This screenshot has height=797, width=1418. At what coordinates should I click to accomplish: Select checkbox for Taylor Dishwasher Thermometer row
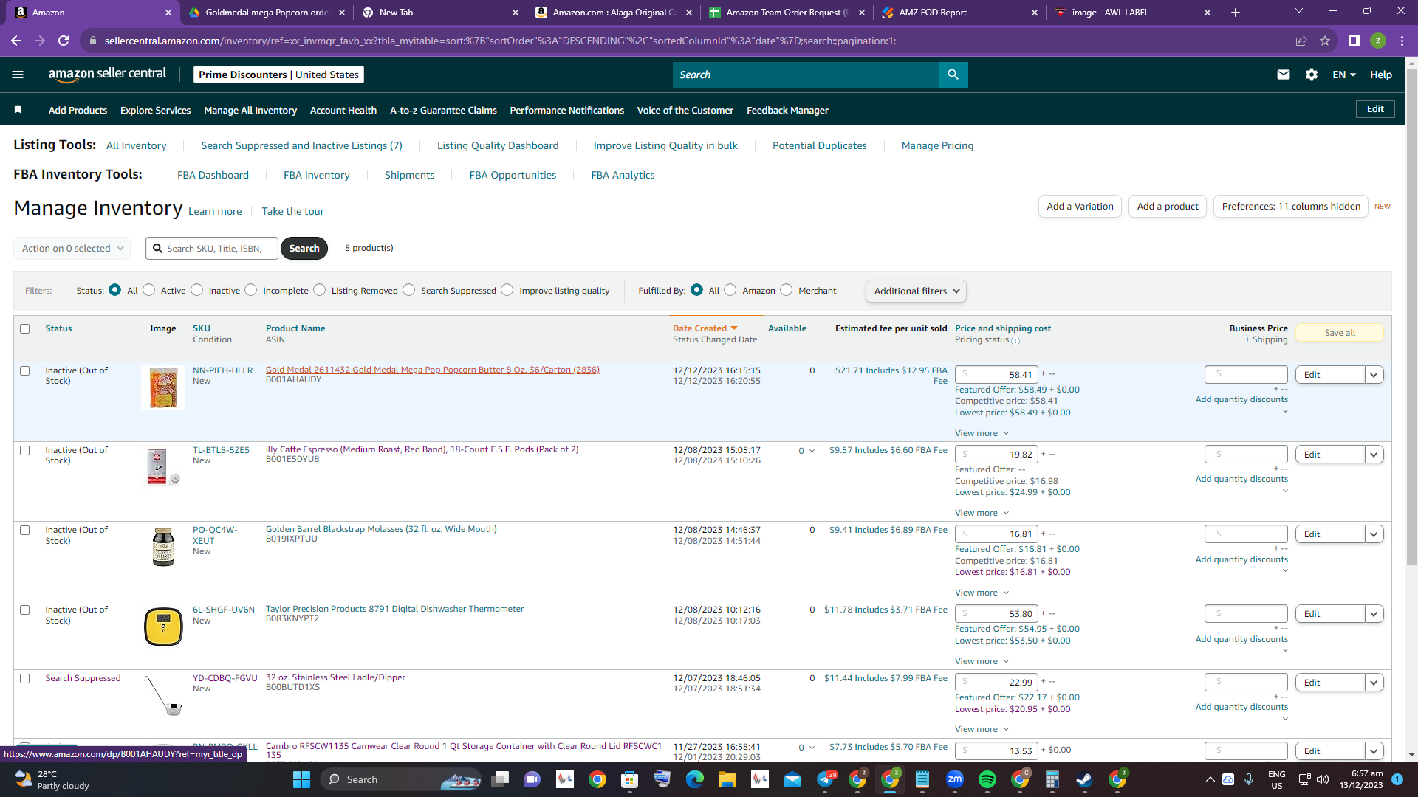25,610
